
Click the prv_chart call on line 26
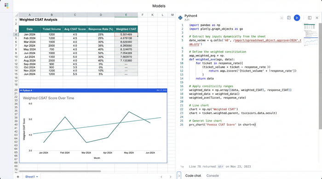coord(222,125)
